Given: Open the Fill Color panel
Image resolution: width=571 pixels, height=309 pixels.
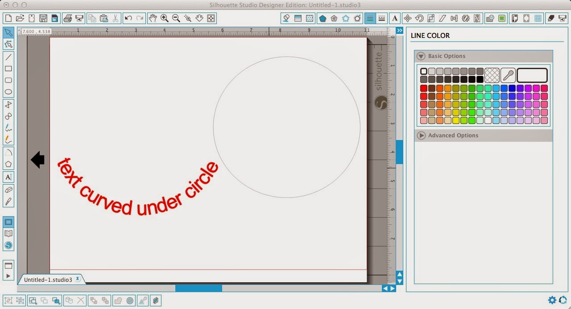Looking at the screenshot, I should coord(286,18).
